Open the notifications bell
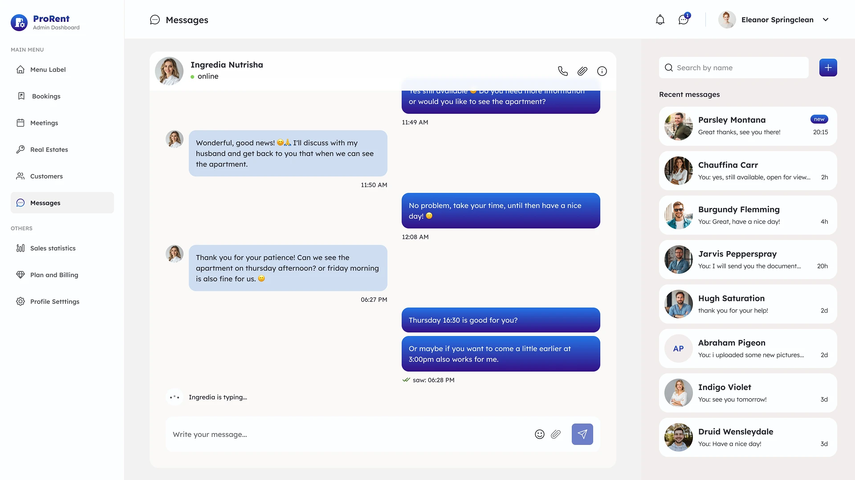 point(660,20)
